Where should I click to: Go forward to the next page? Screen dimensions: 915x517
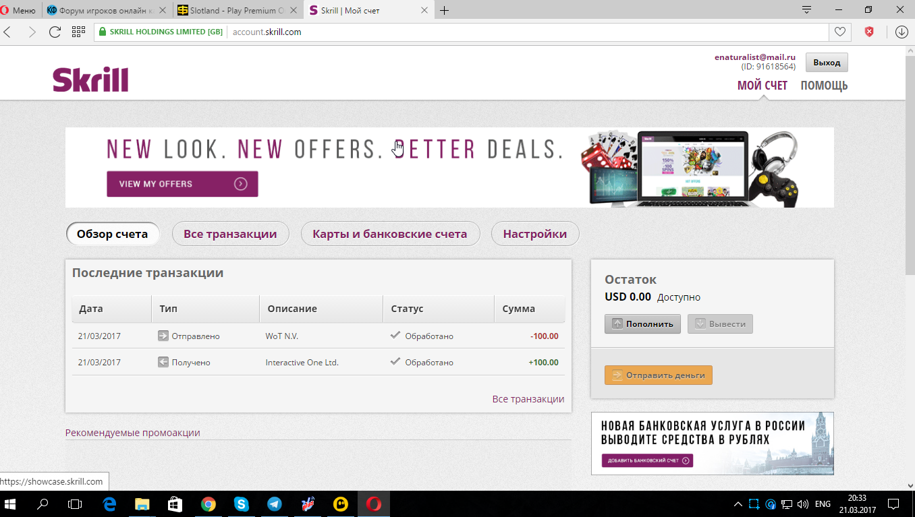pyautogui.click(x=32, y=32)
